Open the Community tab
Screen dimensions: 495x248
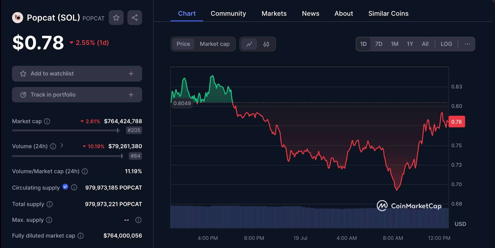228,14
